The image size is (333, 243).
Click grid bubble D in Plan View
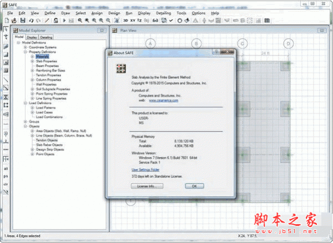(288, 44)
